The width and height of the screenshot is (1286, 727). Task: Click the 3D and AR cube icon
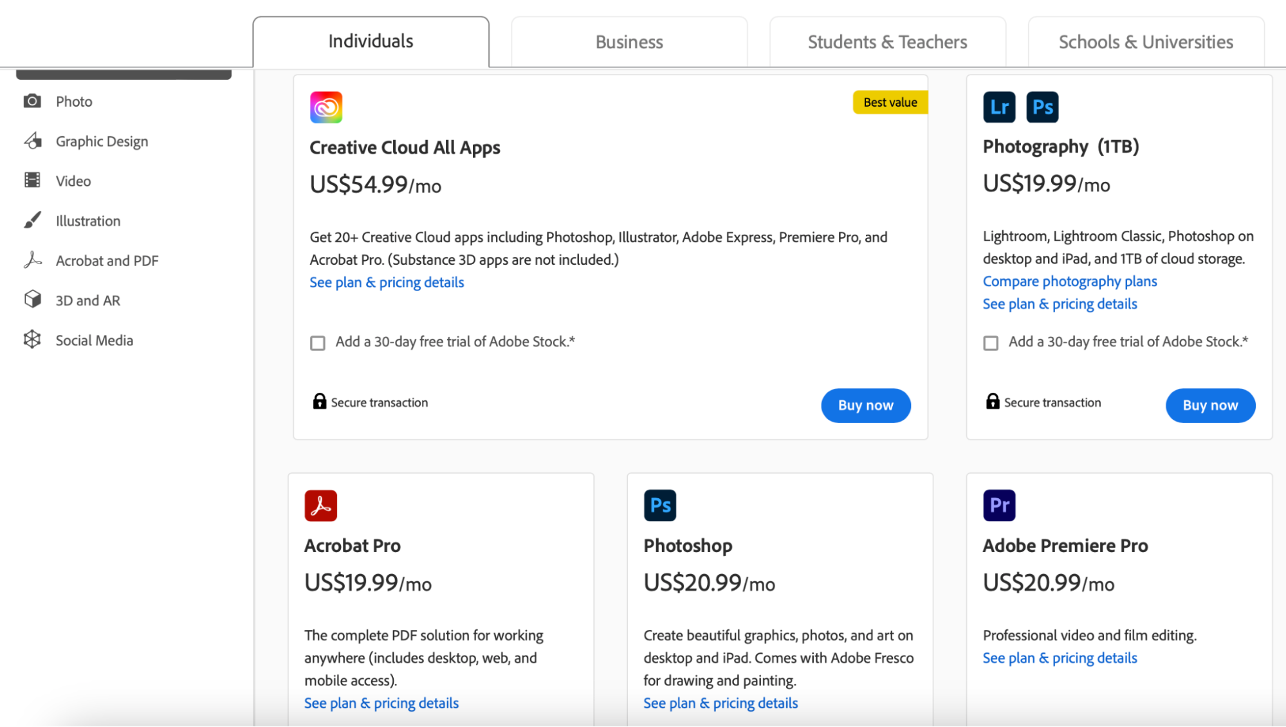[x=32, y=300]
